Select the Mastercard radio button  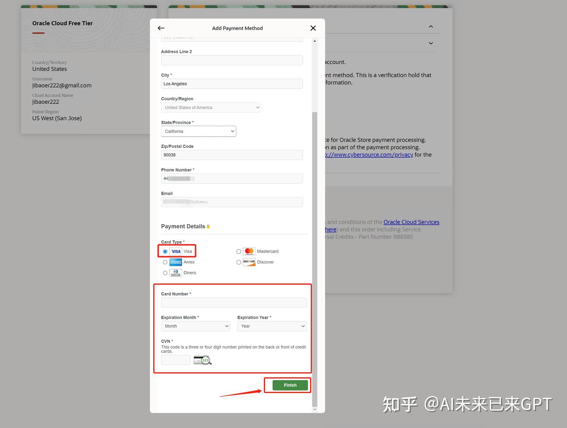click(x=239, y=252)
